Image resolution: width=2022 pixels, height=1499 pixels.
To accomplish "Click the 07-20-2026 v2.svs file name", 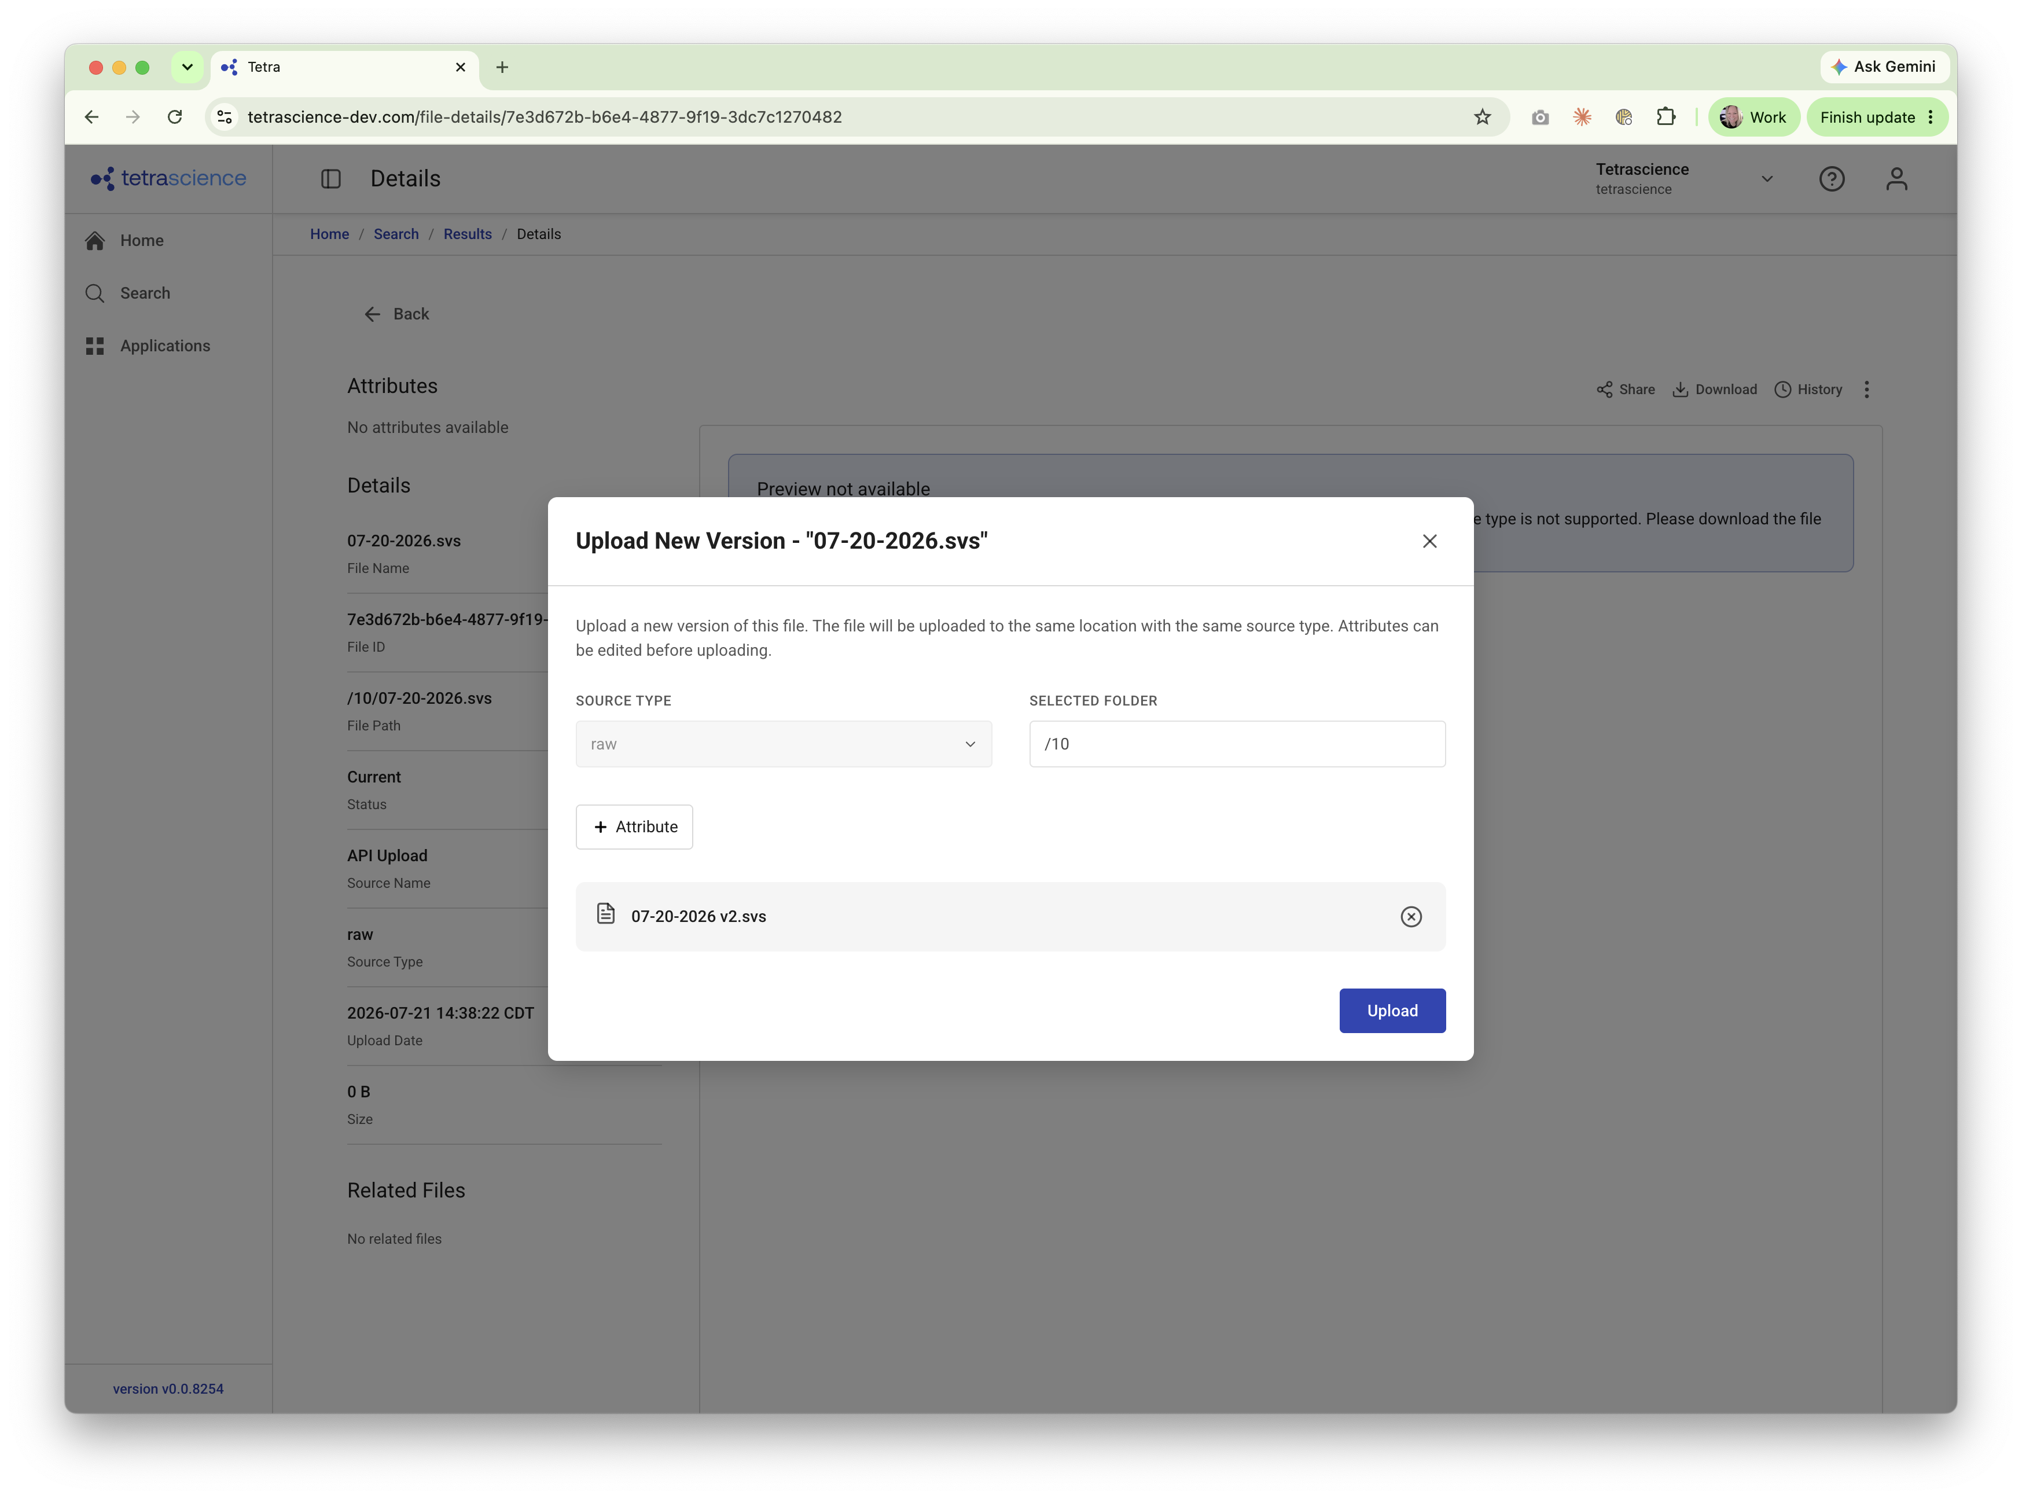I will 698,916.
